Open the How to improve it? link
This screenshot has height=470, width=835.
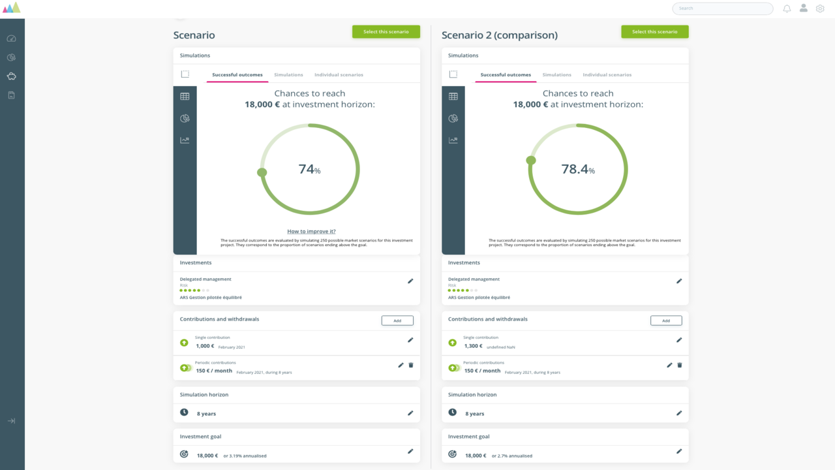coord(311,231)
